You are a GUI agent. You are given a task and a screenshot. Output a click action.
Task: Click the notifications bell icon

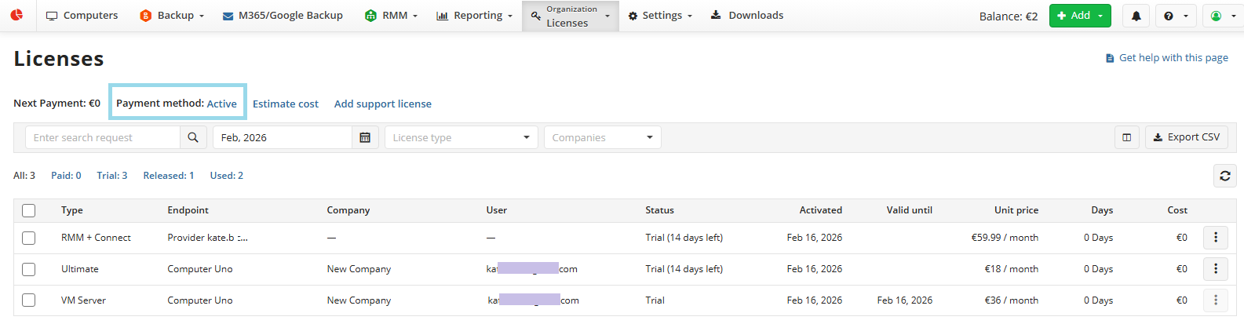[x=1136, y=16]
